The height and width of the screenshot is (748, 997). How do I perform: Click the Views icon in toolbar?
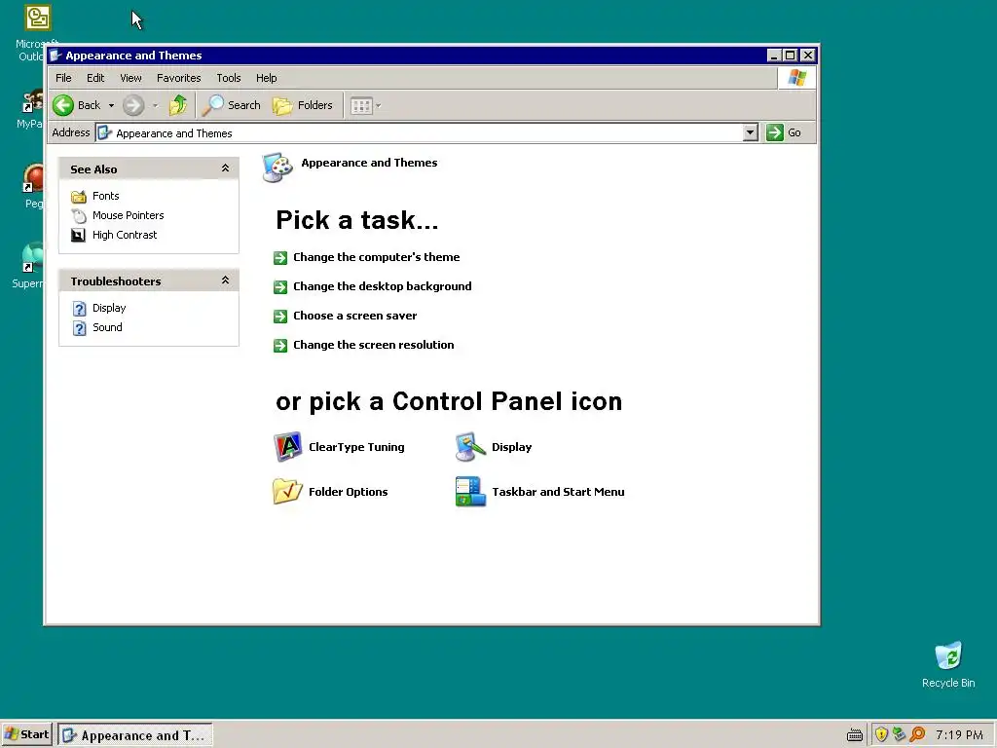361,105
